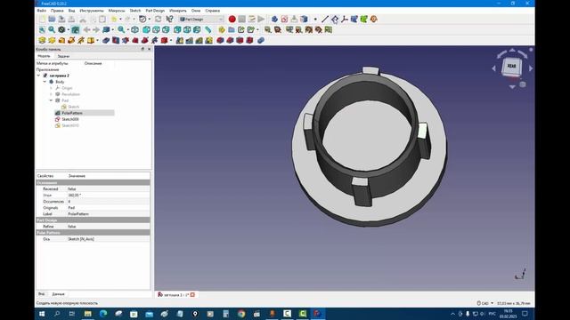Screen dimensions: 570x320
Task: Click the Map sketch to face icon
Action: [x=304, y=20]
